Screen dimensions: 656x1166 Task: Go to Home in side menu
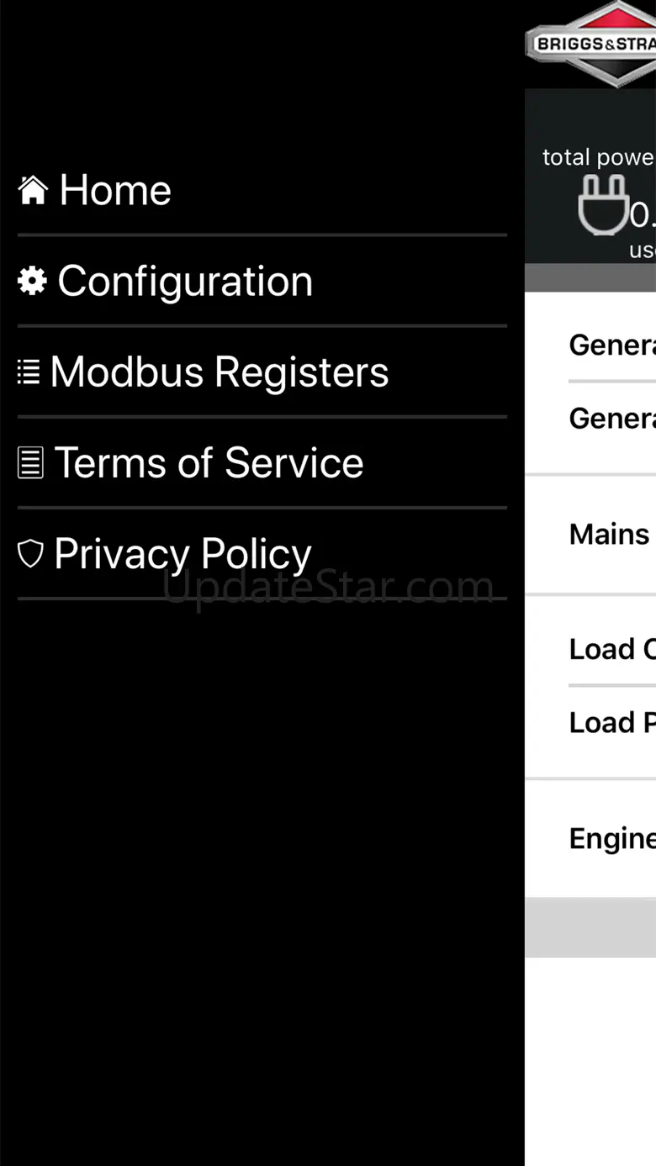(115, 190)
